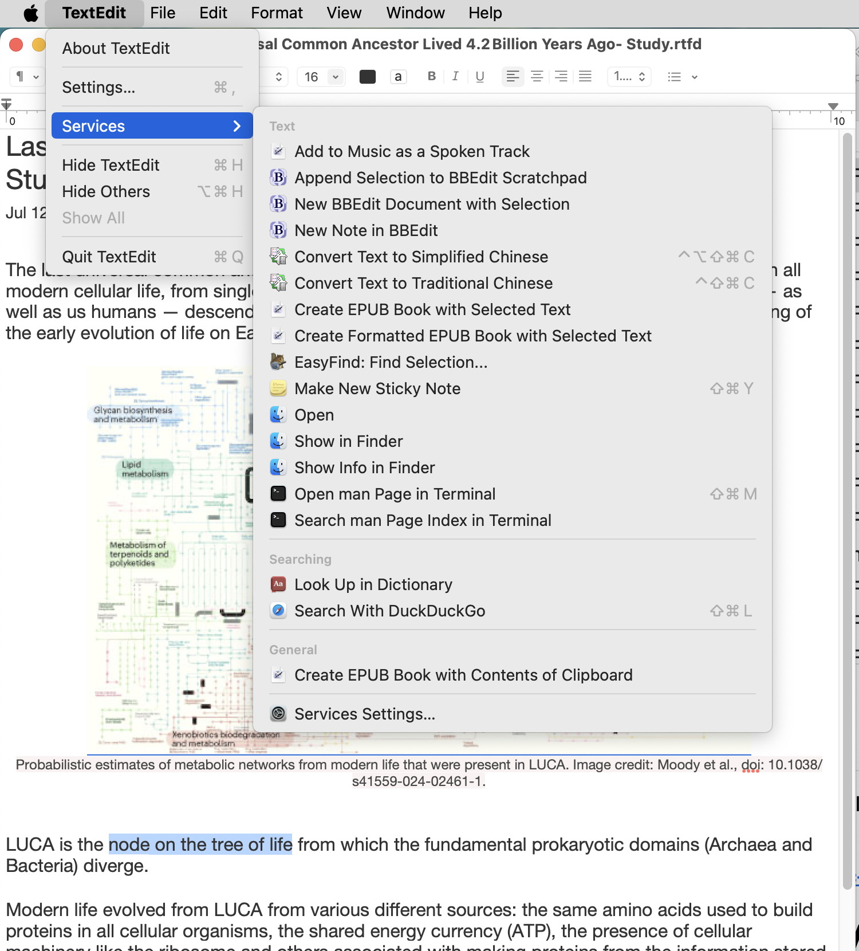Viewport: 859px width, 951px height.
Task: Click Traditional Chinese conversion icon
Action: 278,283
